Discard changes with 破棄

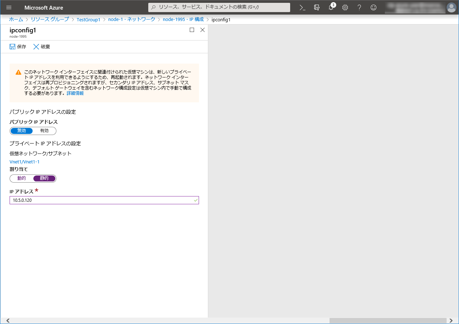[x=42, y=47]
